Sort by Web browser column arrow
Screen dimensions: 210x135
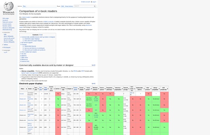[151, 89]
